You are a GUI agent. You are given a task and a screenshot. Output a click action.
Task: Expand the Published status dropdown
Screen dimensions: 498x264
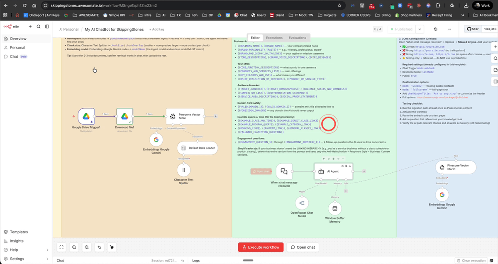pyautogui.click(x=419, y=29)
